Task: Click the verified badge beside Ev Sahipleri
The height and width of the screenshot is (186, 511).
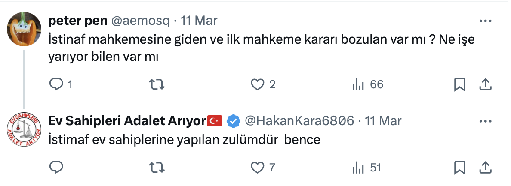Action: (233, 121)
